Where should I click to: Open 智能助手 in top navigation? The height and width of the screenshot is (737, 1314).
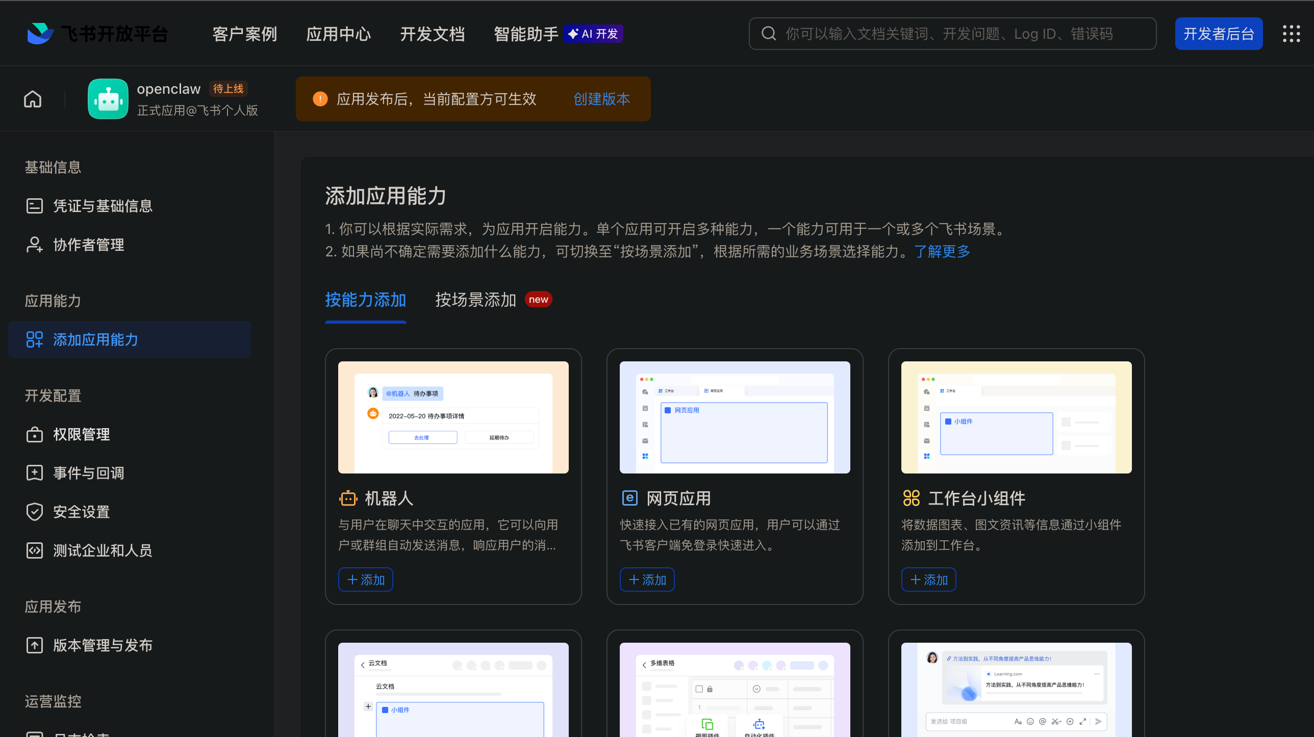click(x=526, y=34)
